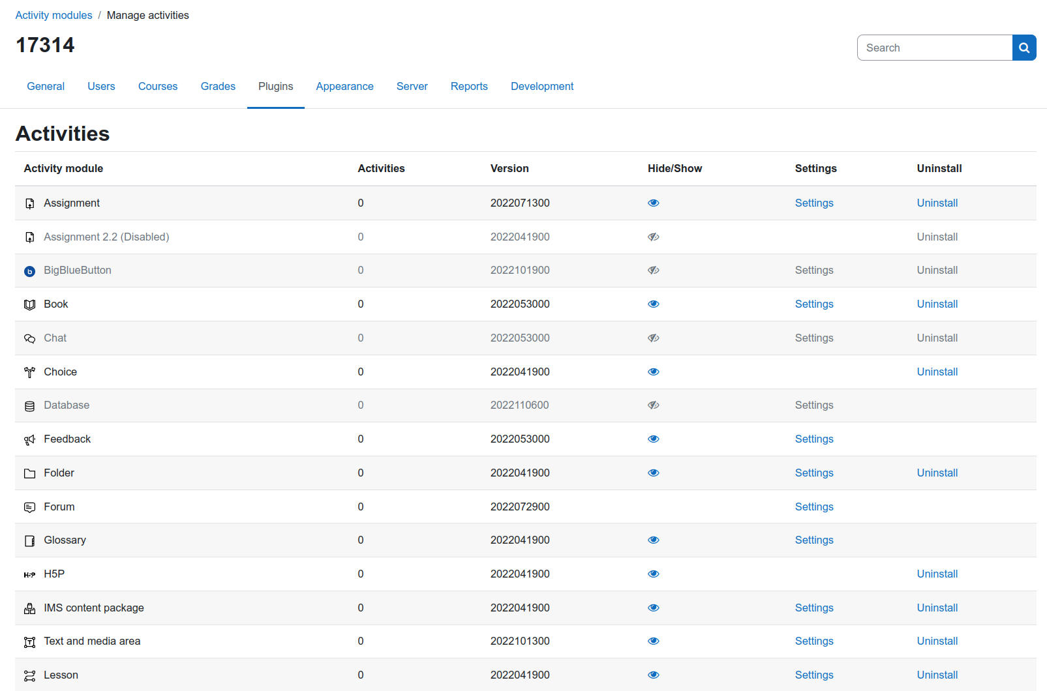The width and height of the screenshot is (1047, 691).
Task: Hide the H5P module
Action: 653,574
